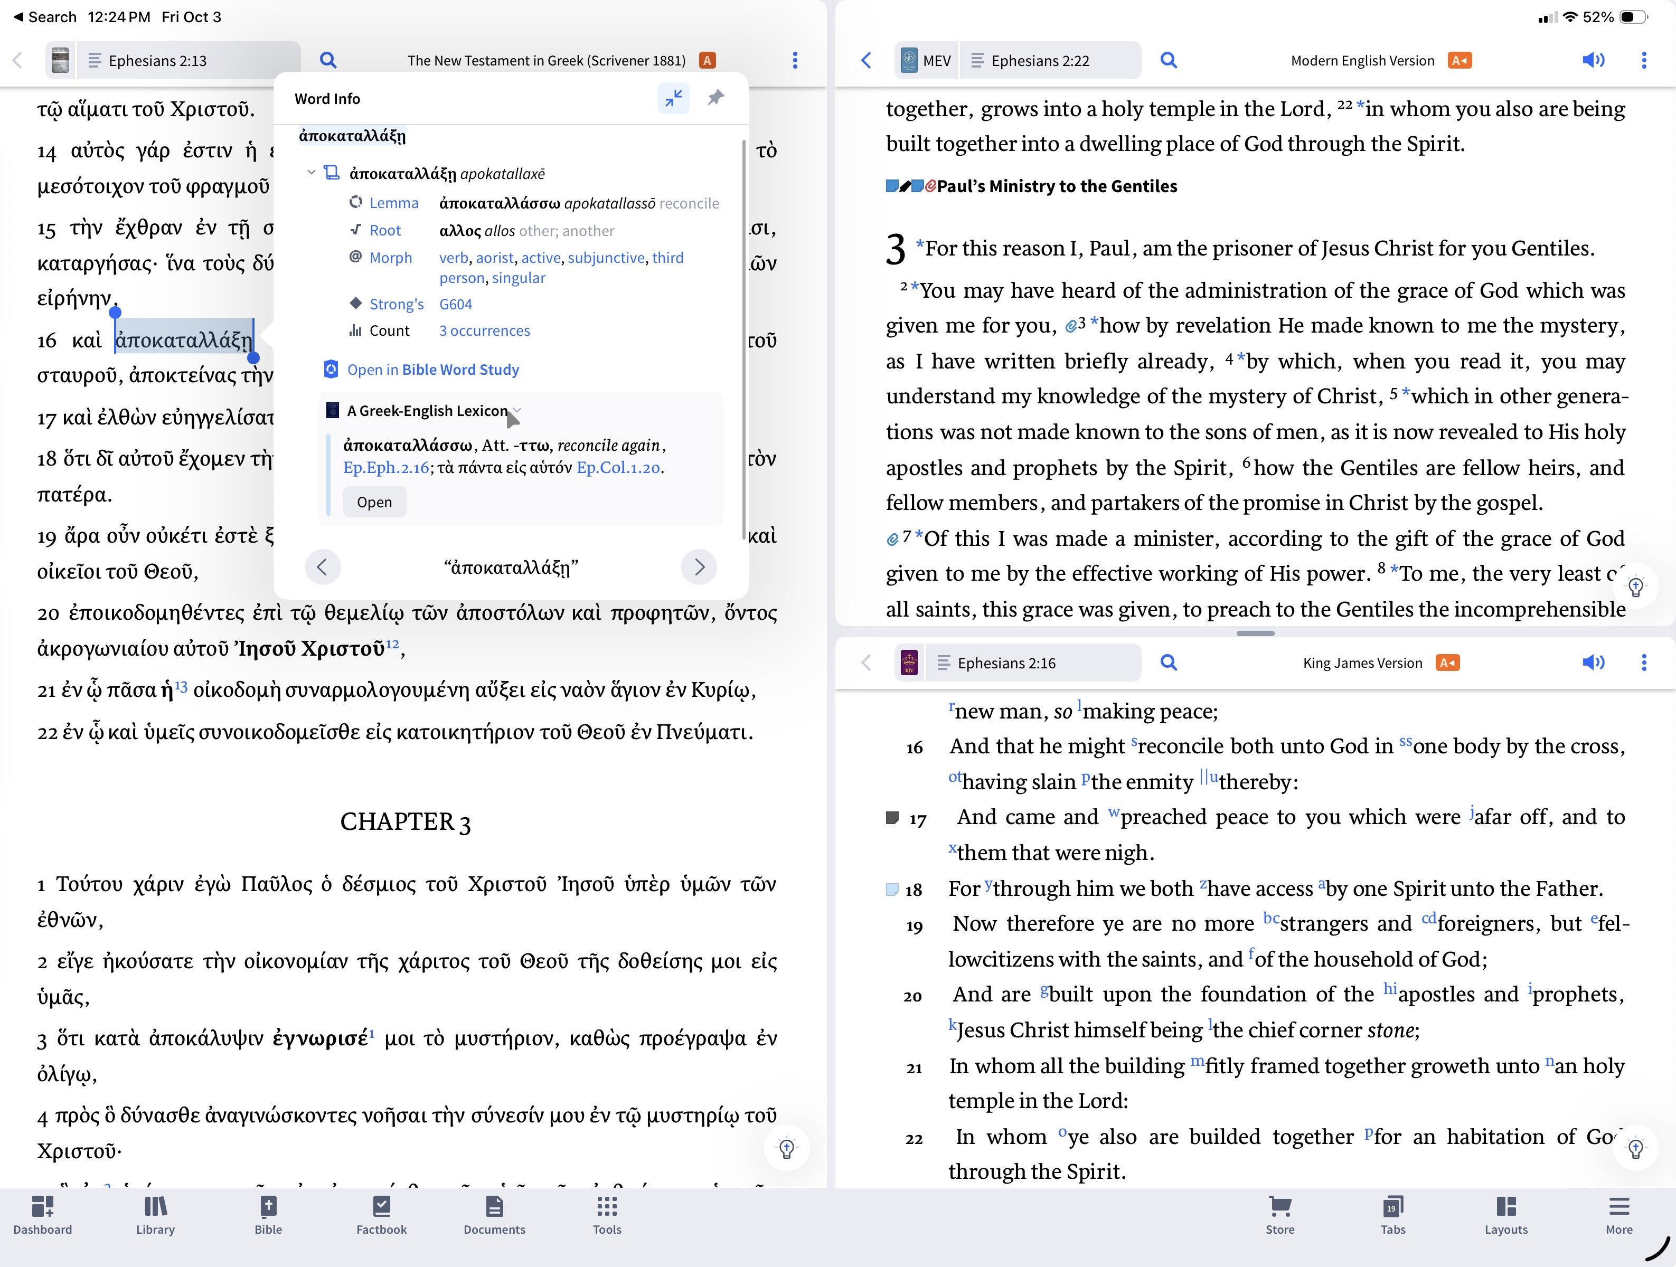1676x1267 pixels.
Task: Tap the read-aloud speaker in MEV panel
Action: tap(1593, 60)
